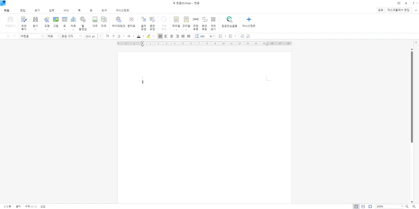Toggle italic 가 formatting

pyautogui.click(x=113, y=36)
